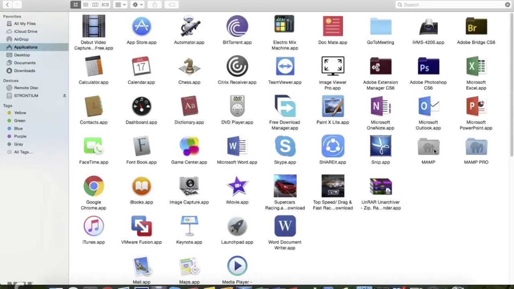The height and width of the screenshot is (289, 514).
Task: Click the vertical scrollbar
Action: pyautogui.click(x=512, y=84)
